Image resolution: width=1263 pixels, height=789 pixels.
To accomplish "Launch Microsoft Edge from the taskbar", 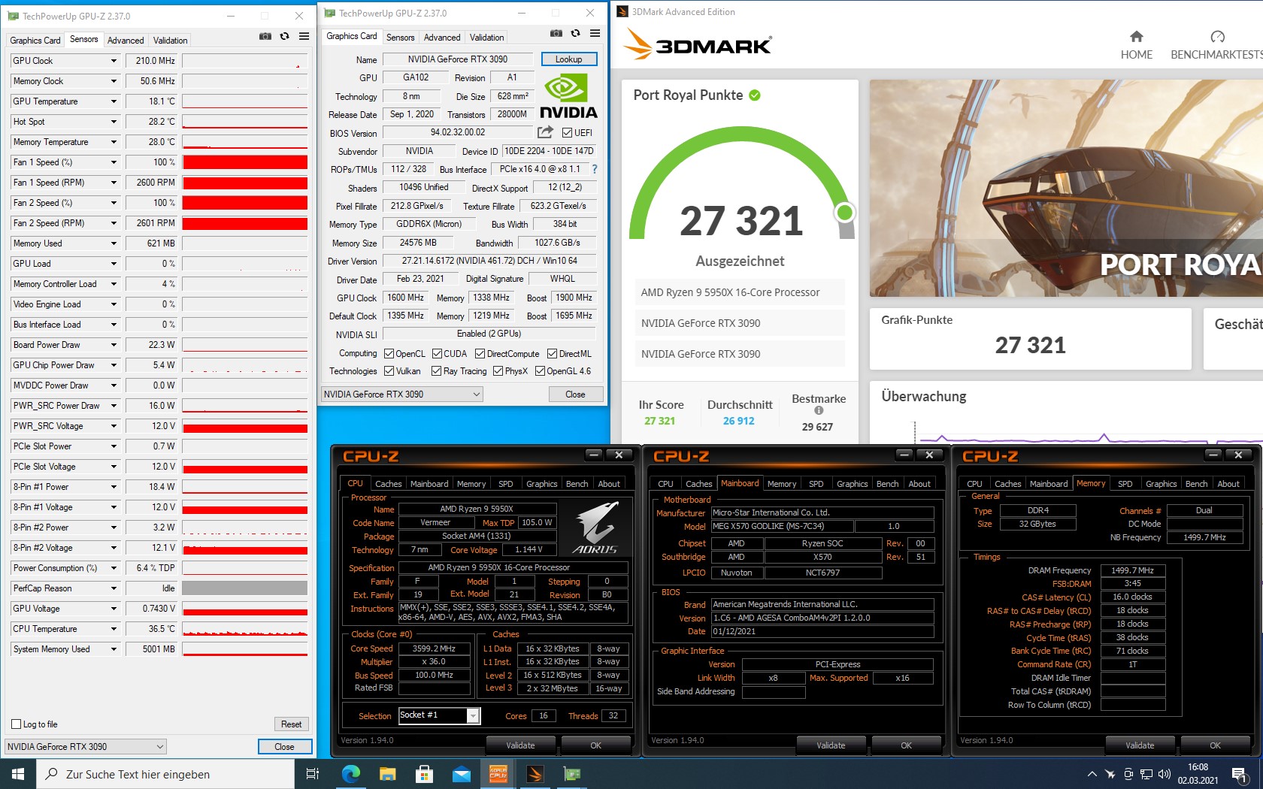I will coord(350,774).
